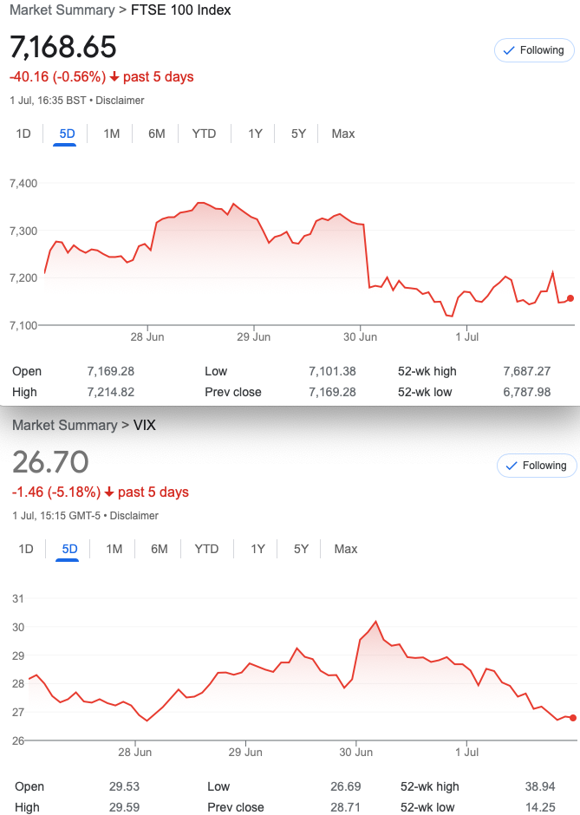Open the FTSE 100 Disclaimer link
This screenshot has height=815, width=580.
click(120, 101)
